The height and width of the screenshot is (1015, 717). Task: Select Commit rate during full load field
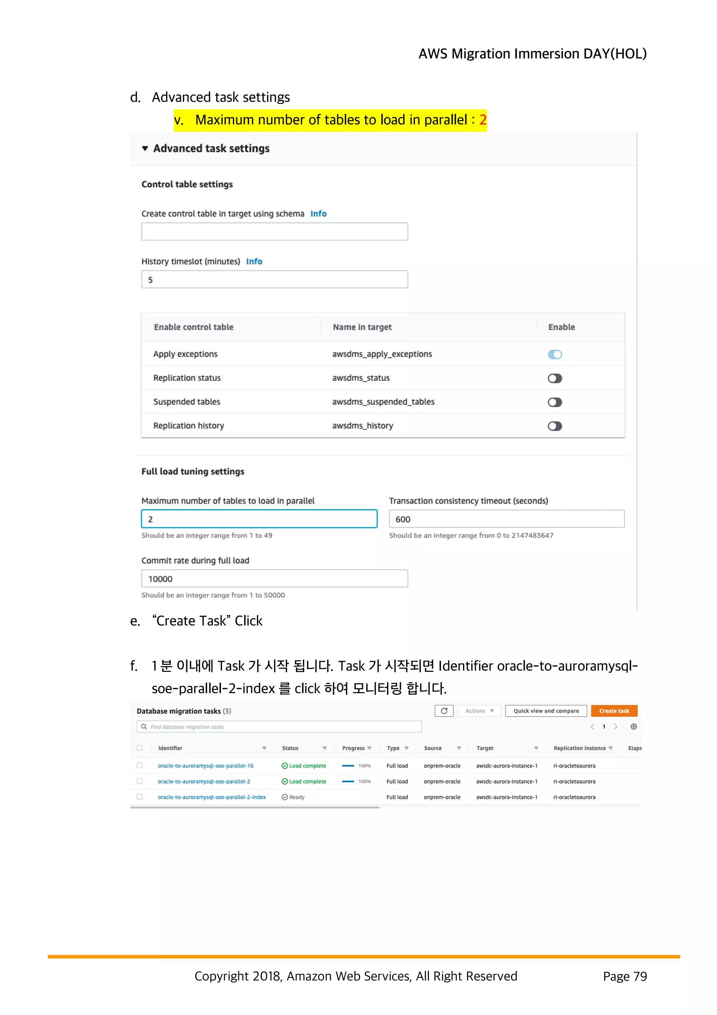click(x=274, y=579)
